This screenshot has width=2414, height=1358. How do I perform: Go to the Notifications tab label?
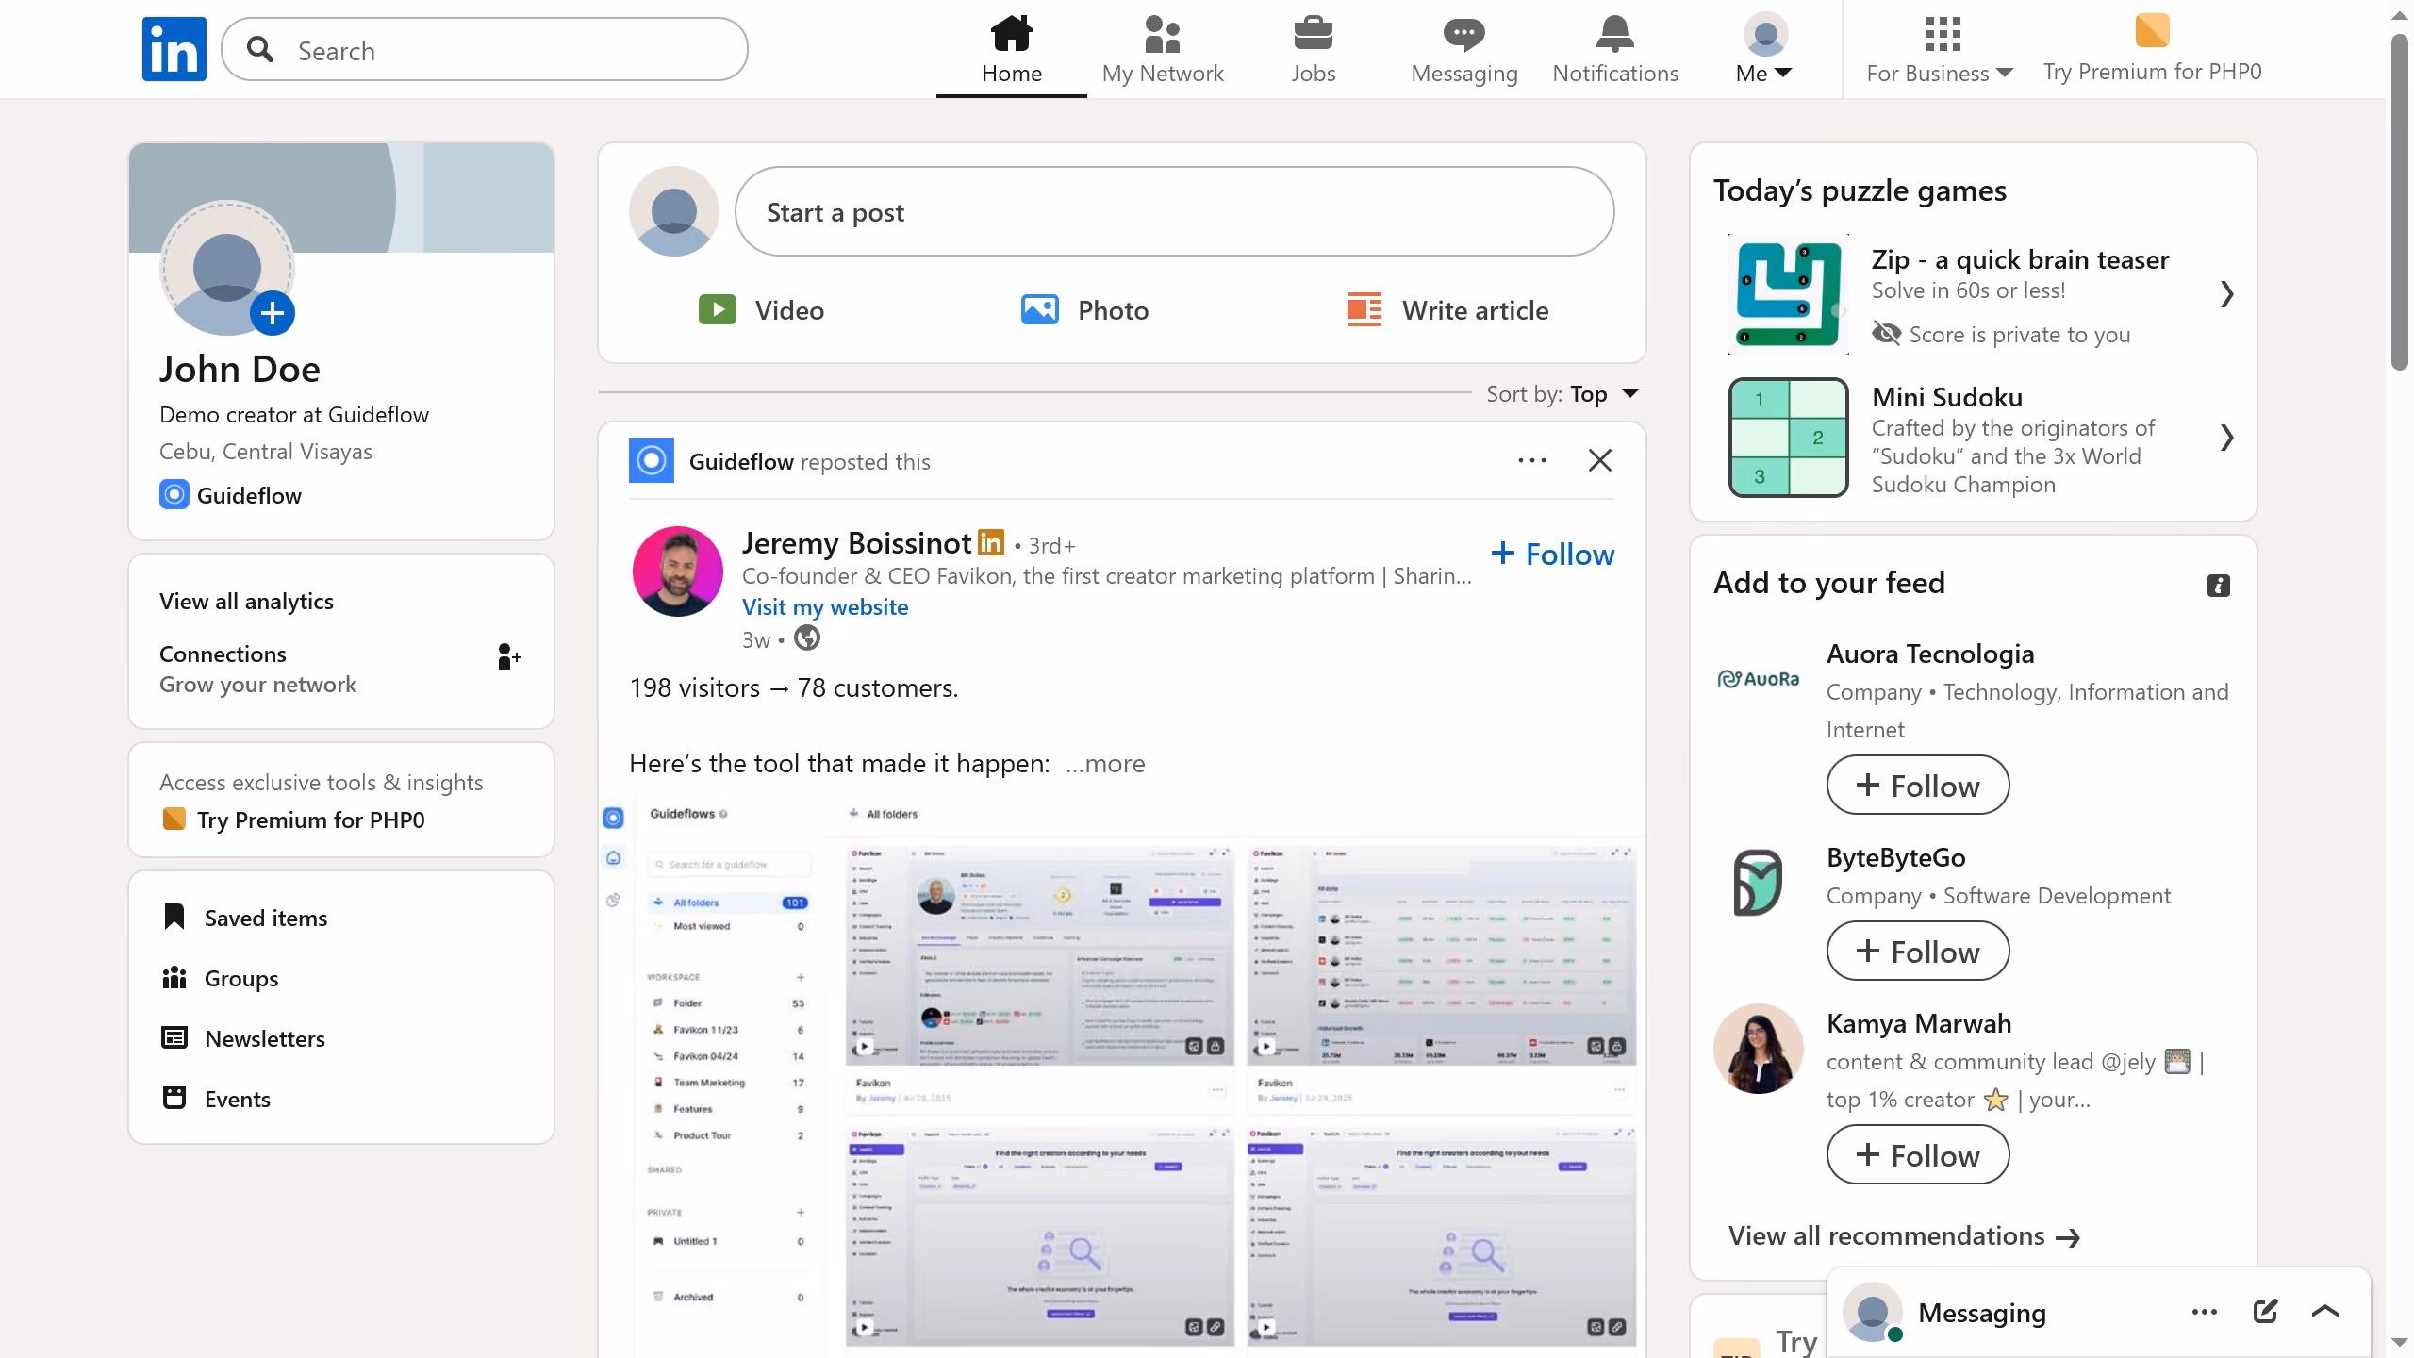pos(1615,74)
